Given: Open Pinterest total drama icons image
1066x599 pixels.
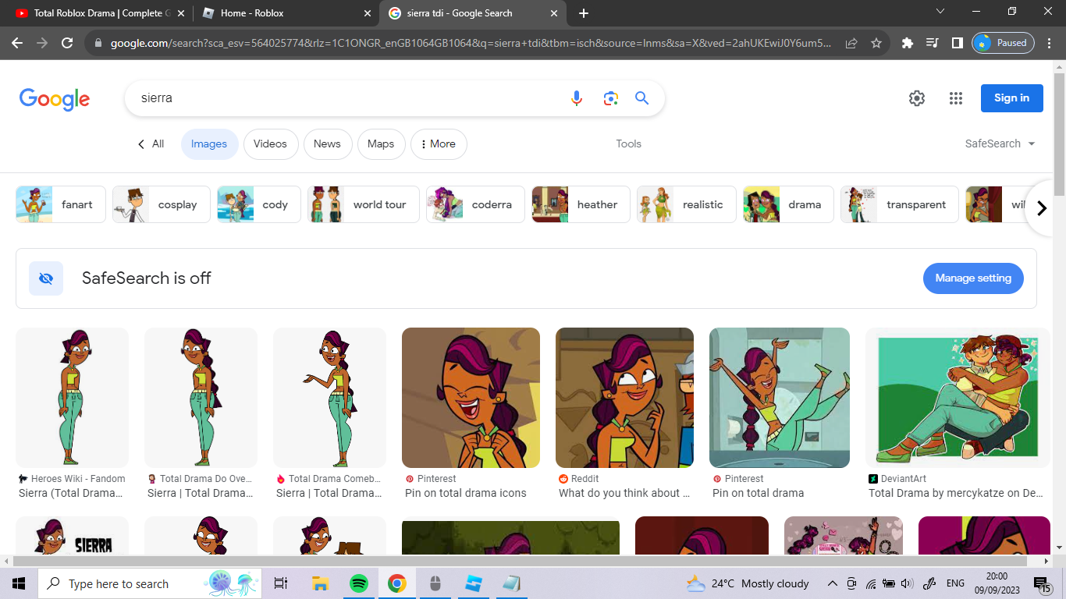Looking at the screenshot, I should (471, 398).
